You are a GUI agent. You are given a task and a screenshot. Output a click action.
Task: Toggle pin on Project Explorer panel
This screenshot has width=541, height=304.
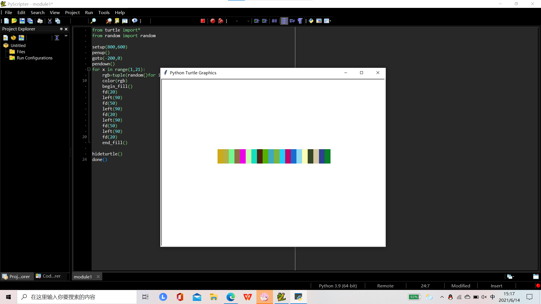[x=61, y=29]
